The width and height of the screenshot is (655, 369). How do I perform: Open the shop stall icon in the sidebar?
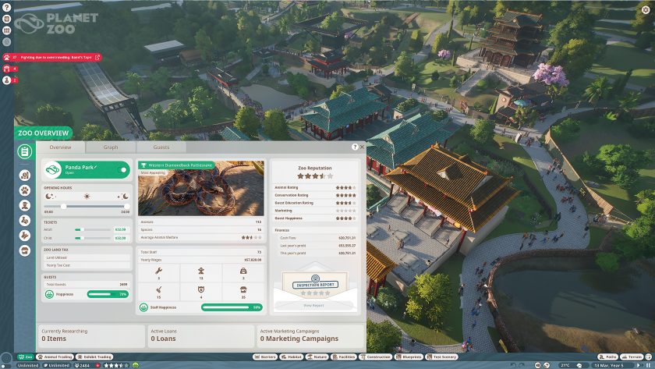click(25, 250)
